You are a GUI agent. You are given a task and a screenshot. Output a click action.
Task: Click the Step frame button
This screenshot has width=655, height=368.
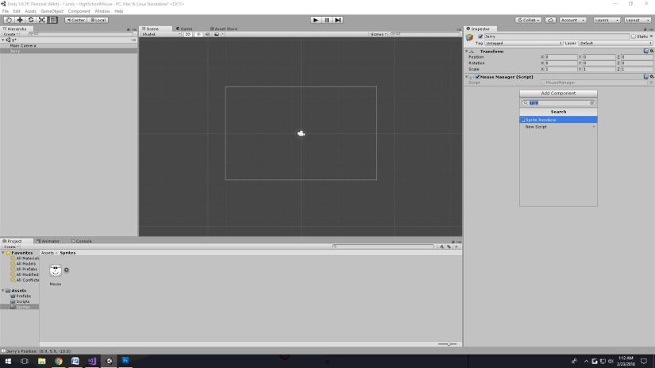click(x=337, y=20)
